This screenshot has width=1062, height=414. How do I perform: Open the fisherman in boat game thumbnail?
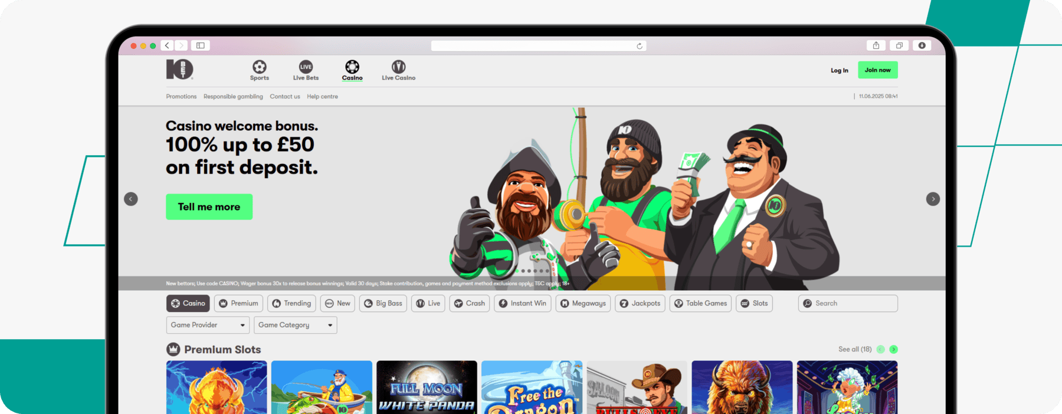pyautogui.click(x=322, y=387)
